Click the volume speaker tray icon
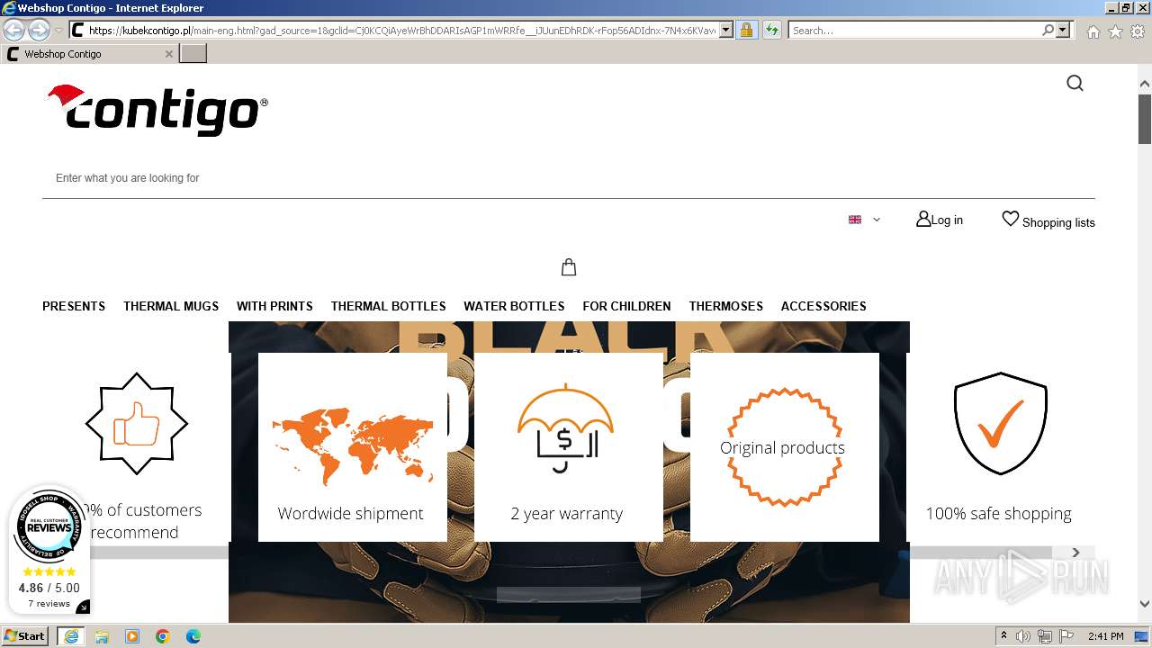The image size is (1152, 648). point(1023,636)
